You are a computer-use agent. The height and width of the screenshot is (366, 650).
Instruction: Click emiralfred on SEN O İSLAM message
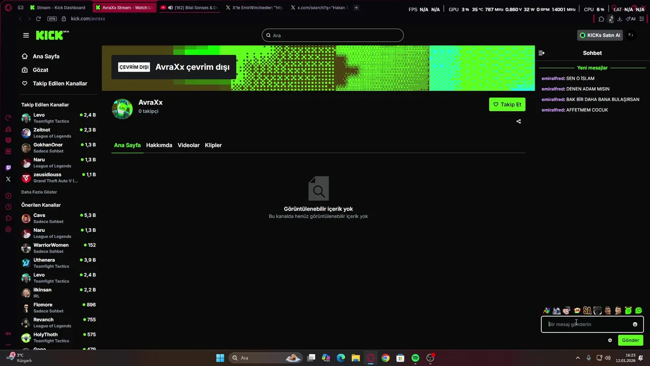(x=553, y=78)
